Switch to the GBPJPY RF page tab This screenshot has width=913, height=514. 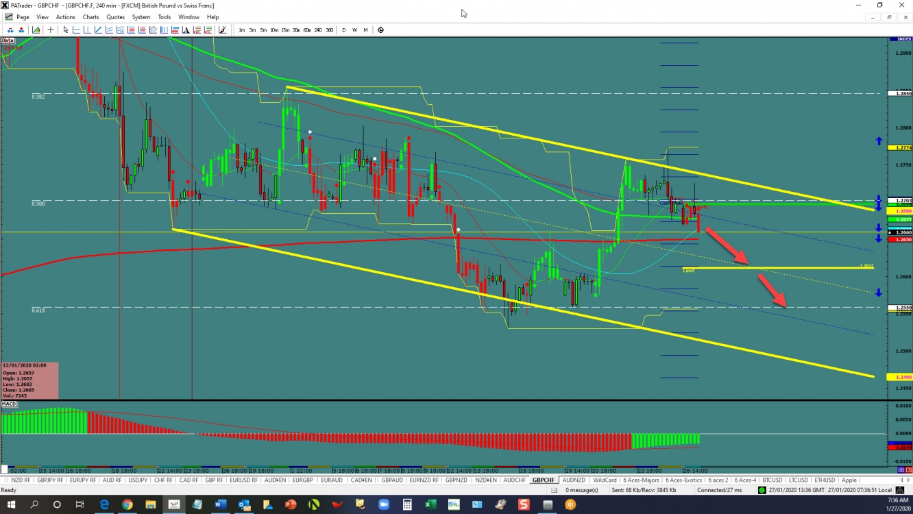click(x=50, y=480)
